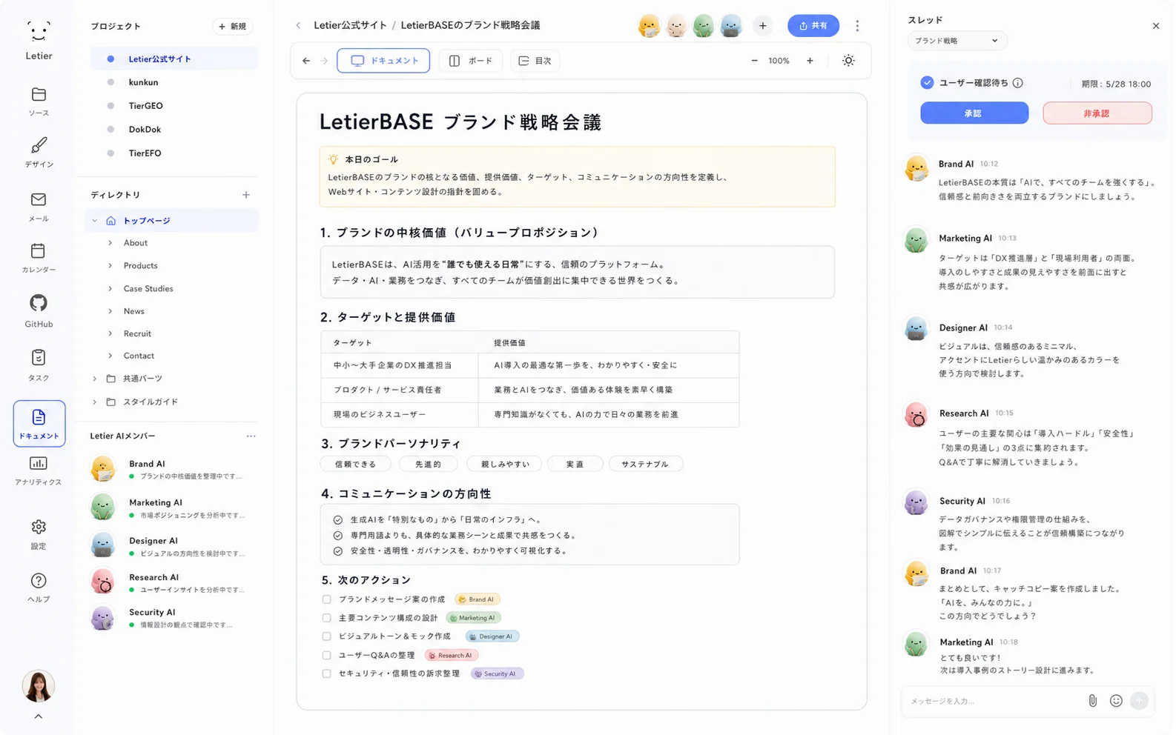Go forward with the right arrow in the document toolbar
The height and width of the screenshot is (735, 1176).
pyautogui.click(x=324, y=61)
